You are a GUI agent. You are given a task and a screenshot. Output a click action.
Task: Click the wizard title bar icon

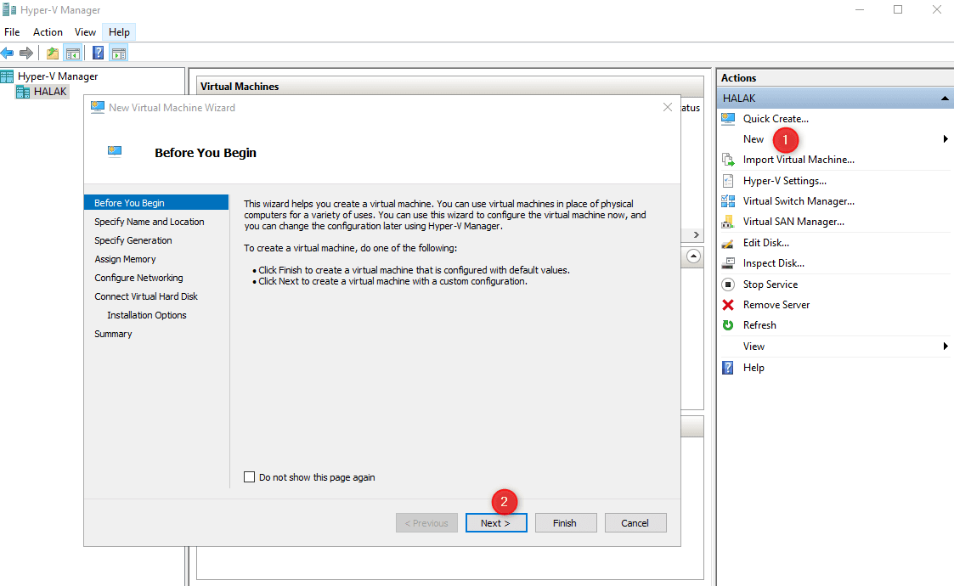click(98, 107)
